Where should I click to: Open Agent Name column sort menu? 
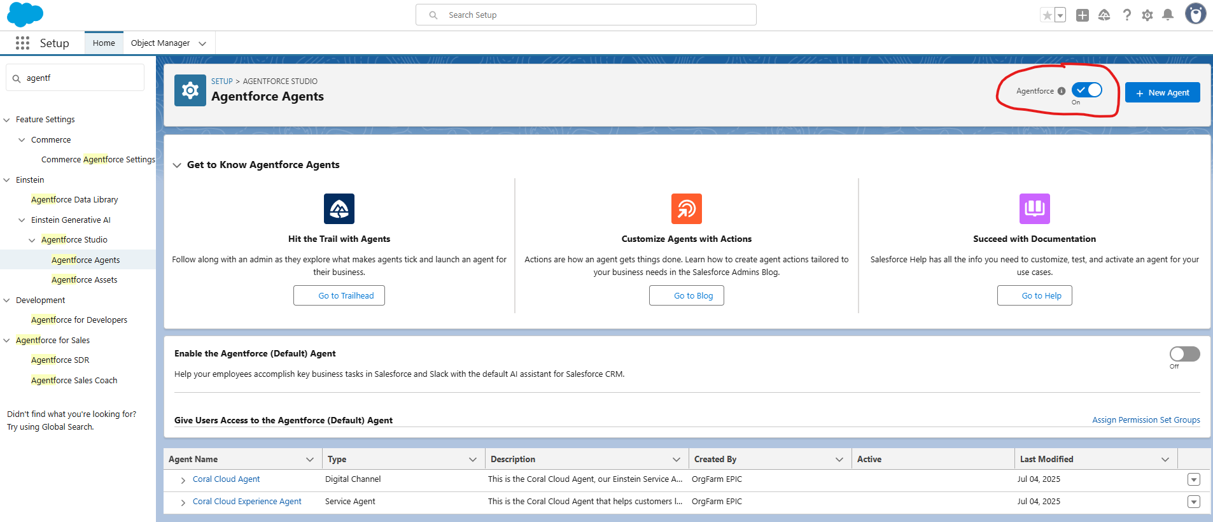[310, 460]
